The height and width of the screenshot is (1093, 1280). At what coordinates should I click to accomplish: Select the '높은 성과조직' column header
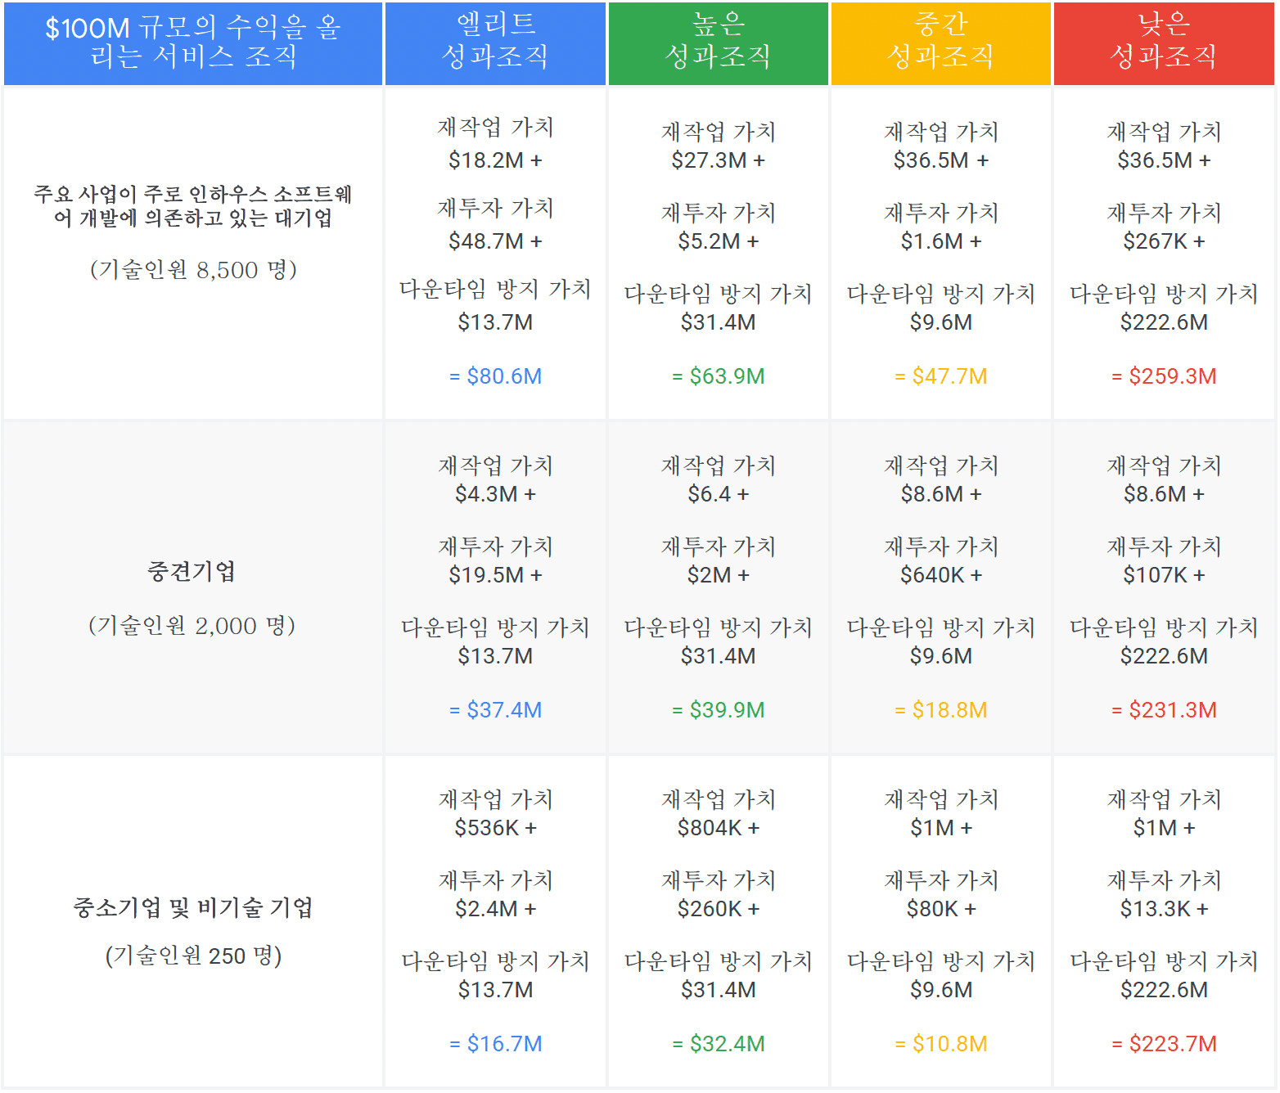(x=718, y=43)
